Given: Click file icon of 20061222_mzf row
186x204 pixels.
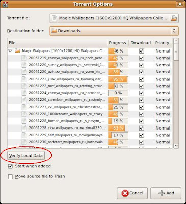Looking at the screenshot, I should point(24,86).
